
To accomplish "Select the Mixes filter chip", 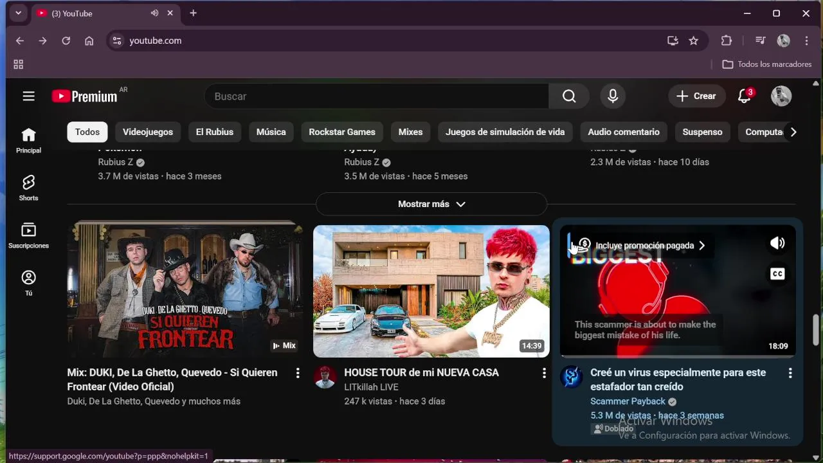I will pyautogui.click(x=410, y=132).
